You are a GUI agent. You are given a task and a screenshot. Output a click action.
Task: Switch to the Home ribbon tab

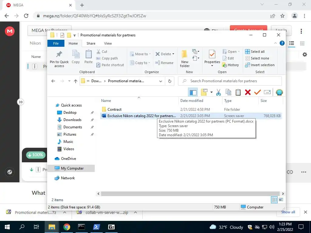pos(73,43)
